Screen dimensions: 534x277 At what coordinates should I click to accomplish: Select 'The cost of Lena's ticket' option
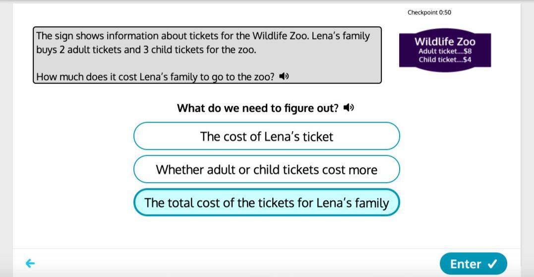(267, 137)
